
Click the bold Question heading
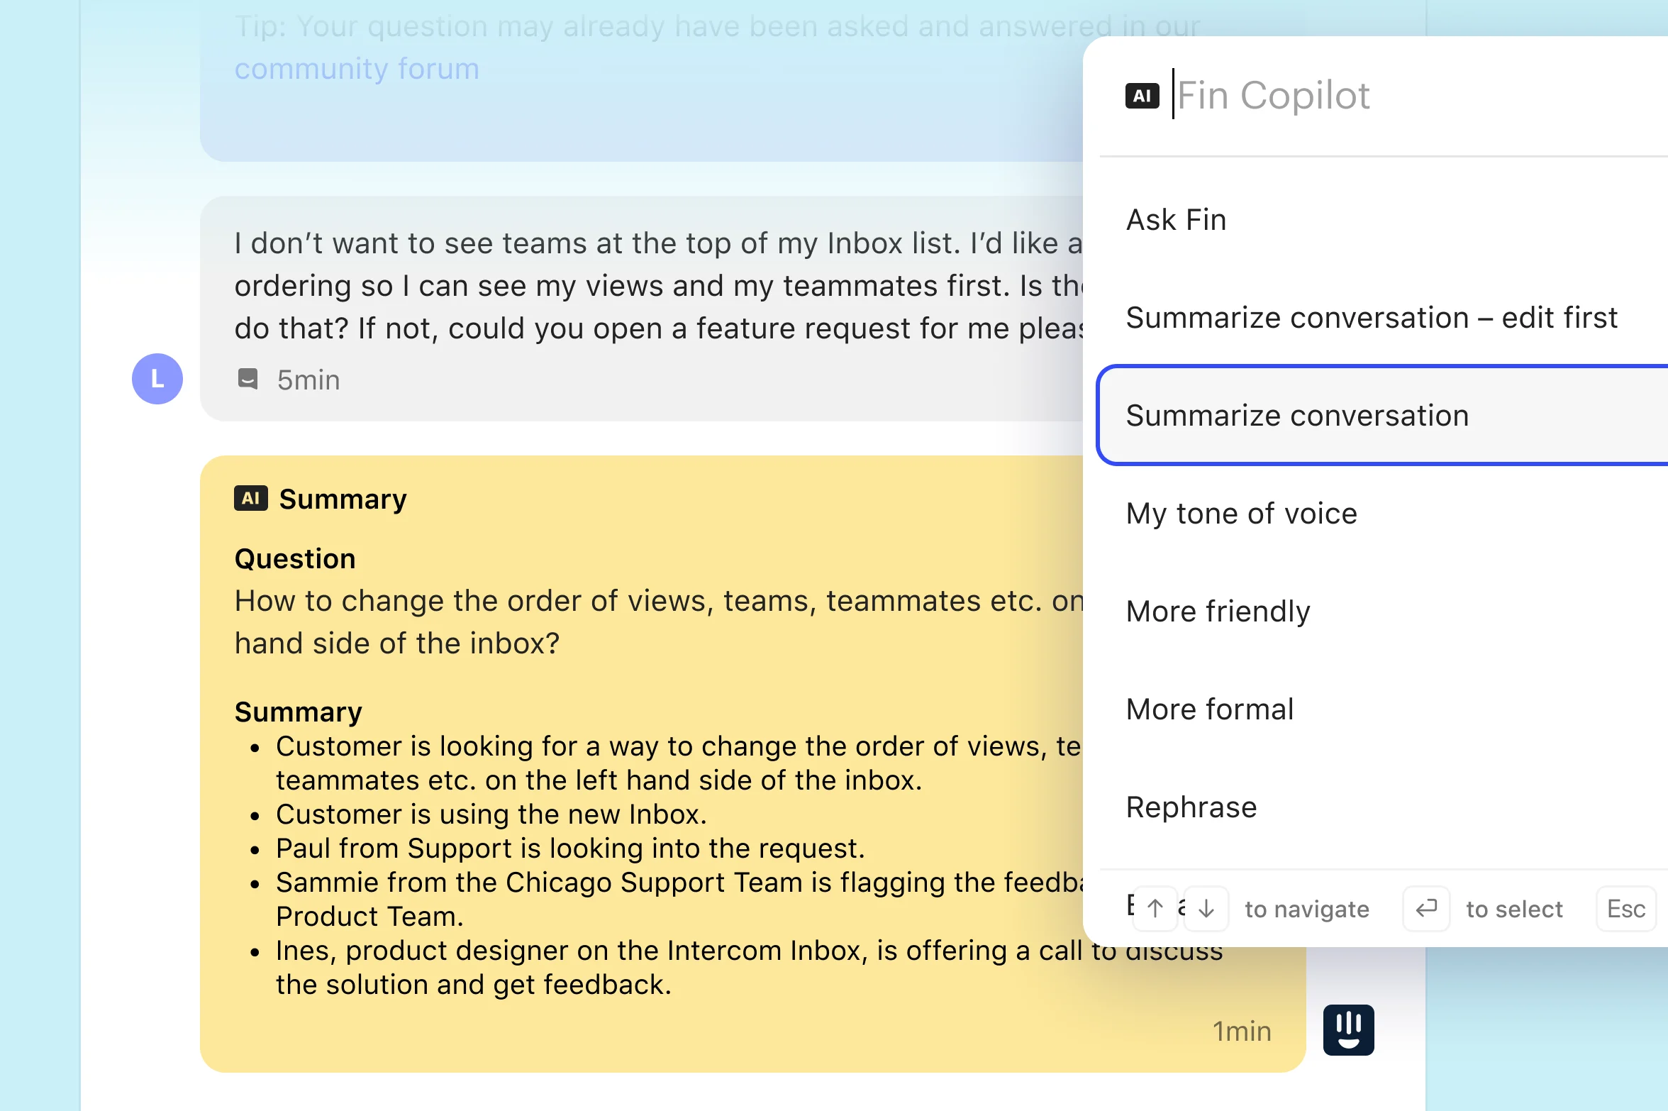click(295, 559)
